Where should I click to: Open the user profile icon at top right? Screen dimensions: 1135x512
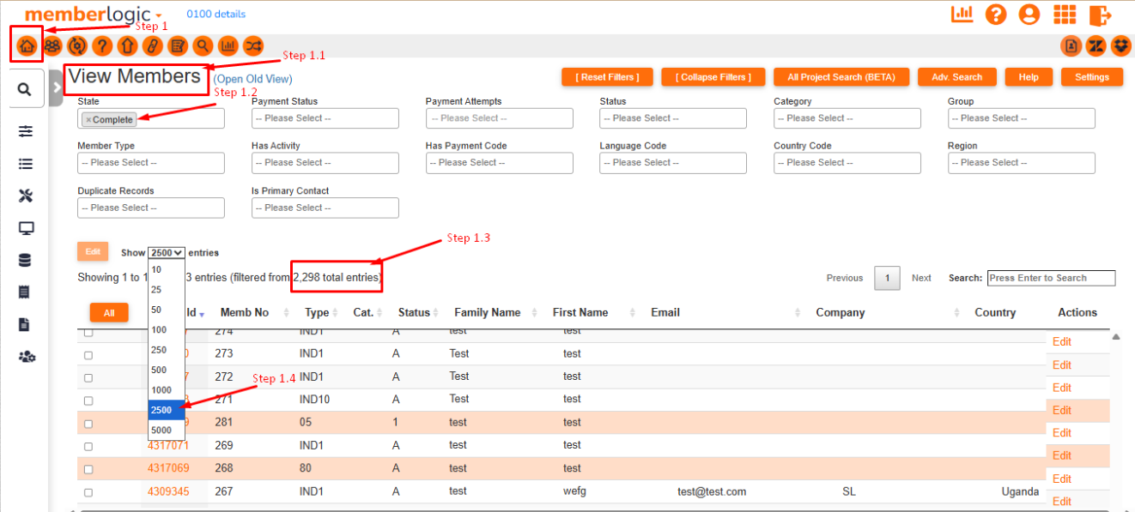point(1029,15)
